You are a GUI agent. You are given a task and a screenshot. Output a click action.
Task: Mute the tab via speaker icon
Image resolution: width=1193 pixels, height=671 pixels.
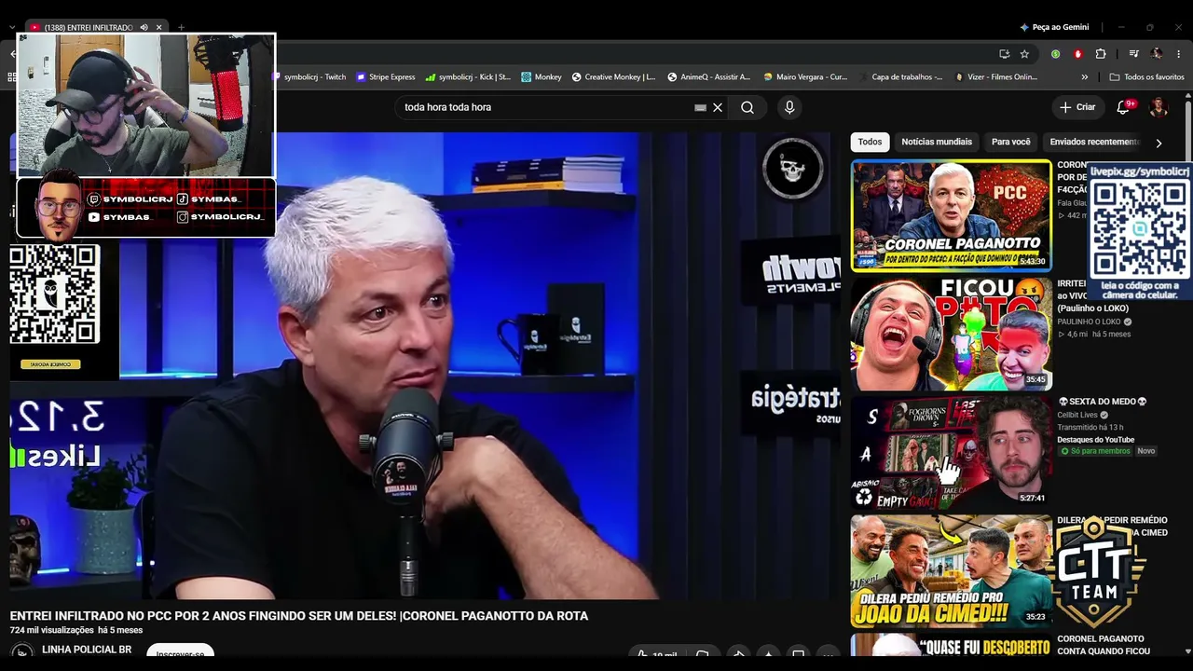[144, 27]
